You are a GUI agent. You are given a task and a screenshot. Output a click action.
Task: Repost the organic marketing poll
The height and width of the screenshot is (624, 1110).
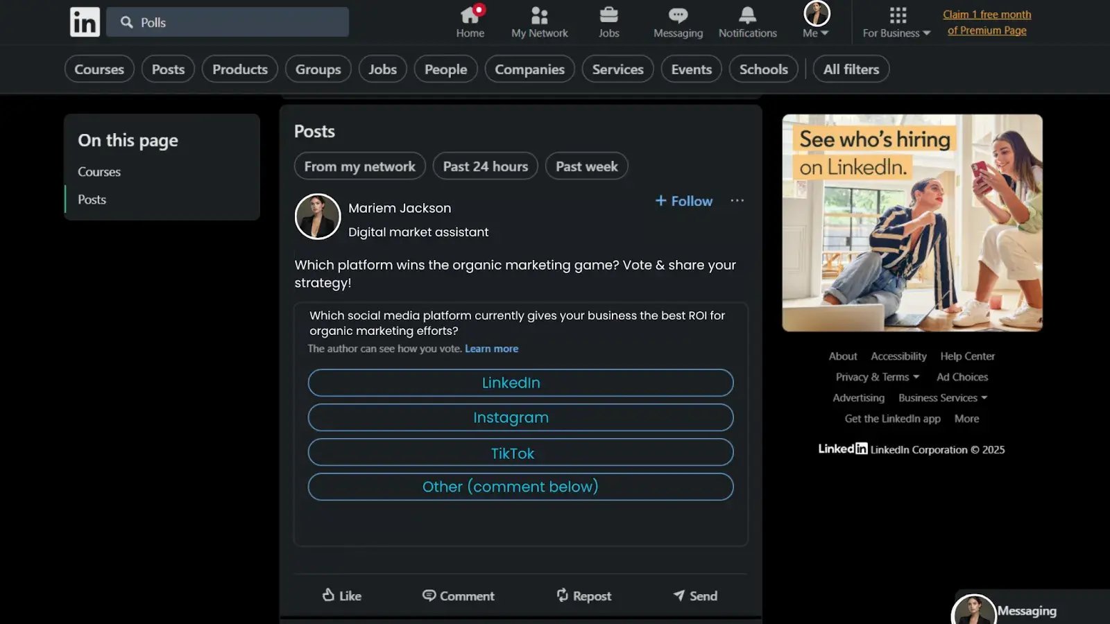click(x=583, y=596)
